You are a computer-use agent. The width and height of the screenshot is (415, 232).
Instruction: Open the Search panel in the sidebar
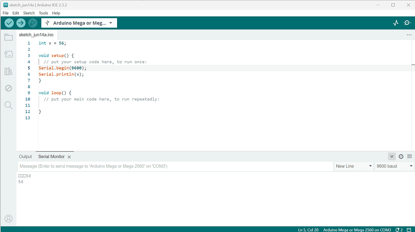[8, 105]
